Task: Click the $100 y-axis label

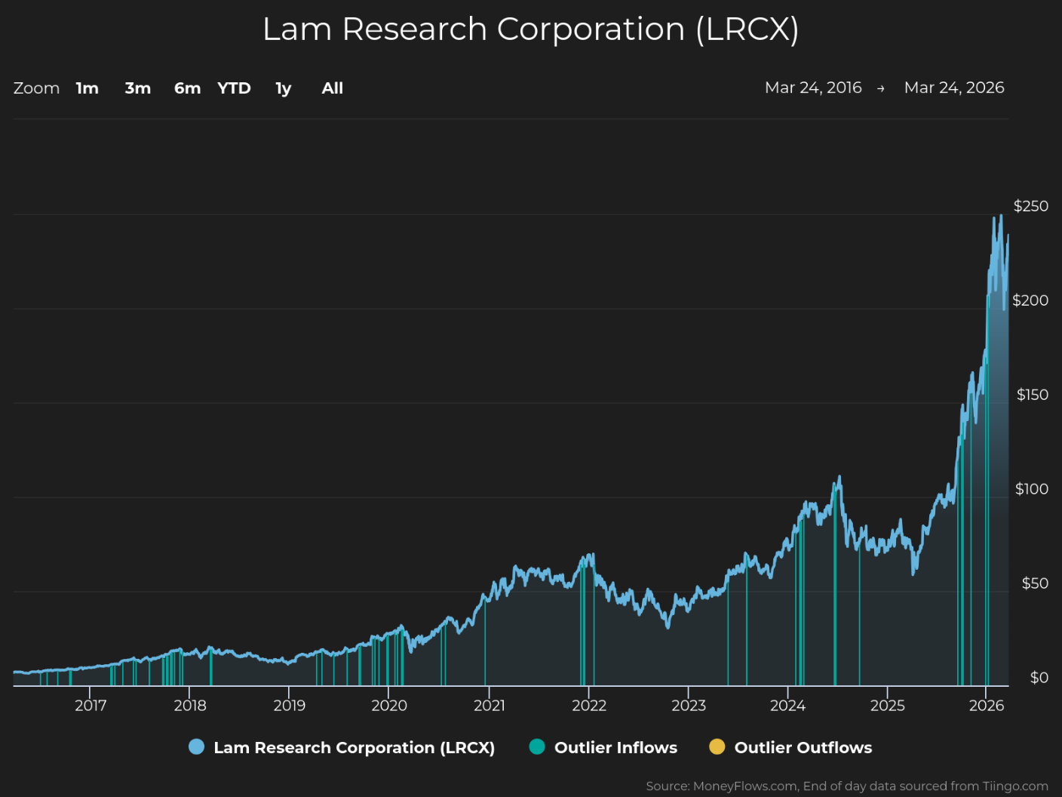Action: tap(1032, 489)
